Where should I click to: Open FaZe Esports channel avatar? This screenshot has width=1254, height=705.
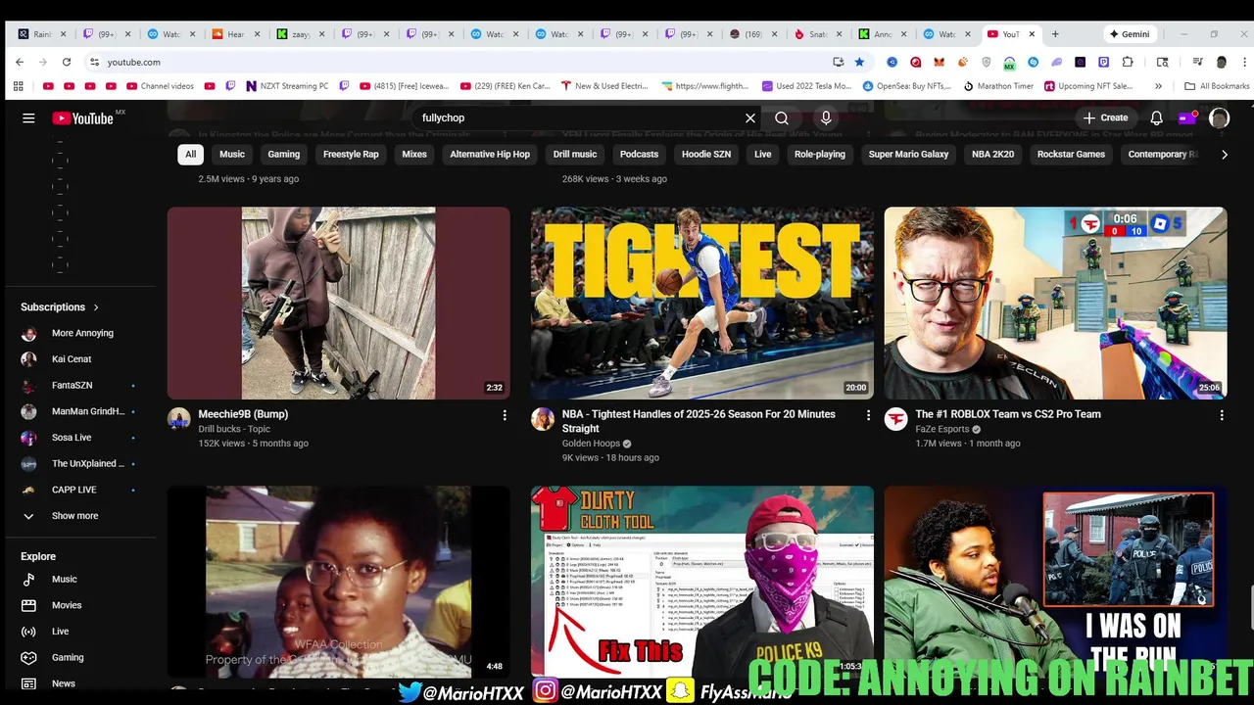[x=895, y=419]
